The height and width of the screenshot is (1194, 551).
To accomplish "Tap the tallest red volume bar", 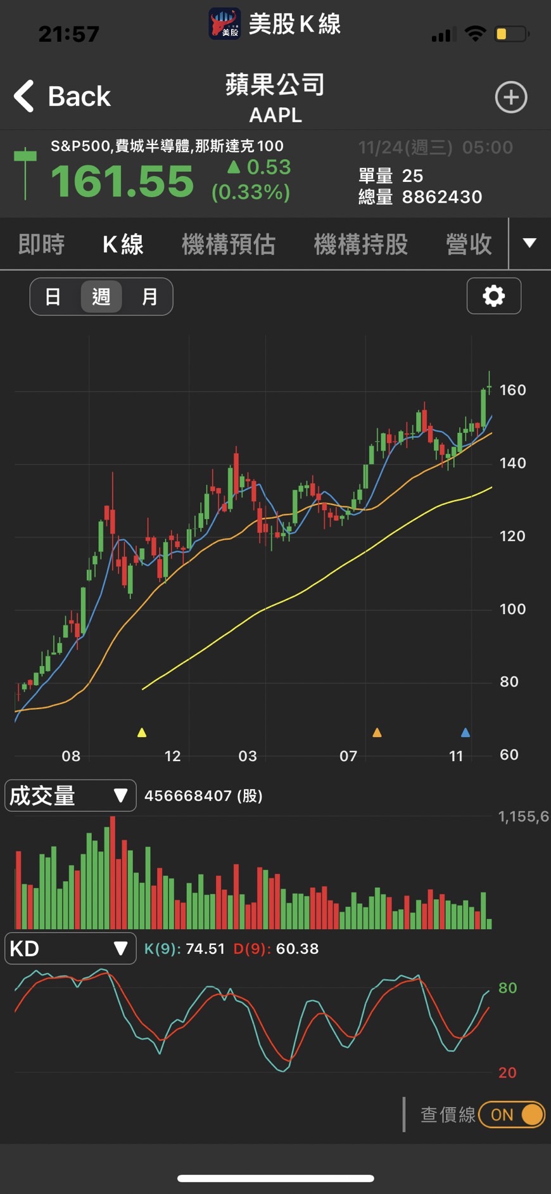I will pyautogui.click(x=113, y=873).
